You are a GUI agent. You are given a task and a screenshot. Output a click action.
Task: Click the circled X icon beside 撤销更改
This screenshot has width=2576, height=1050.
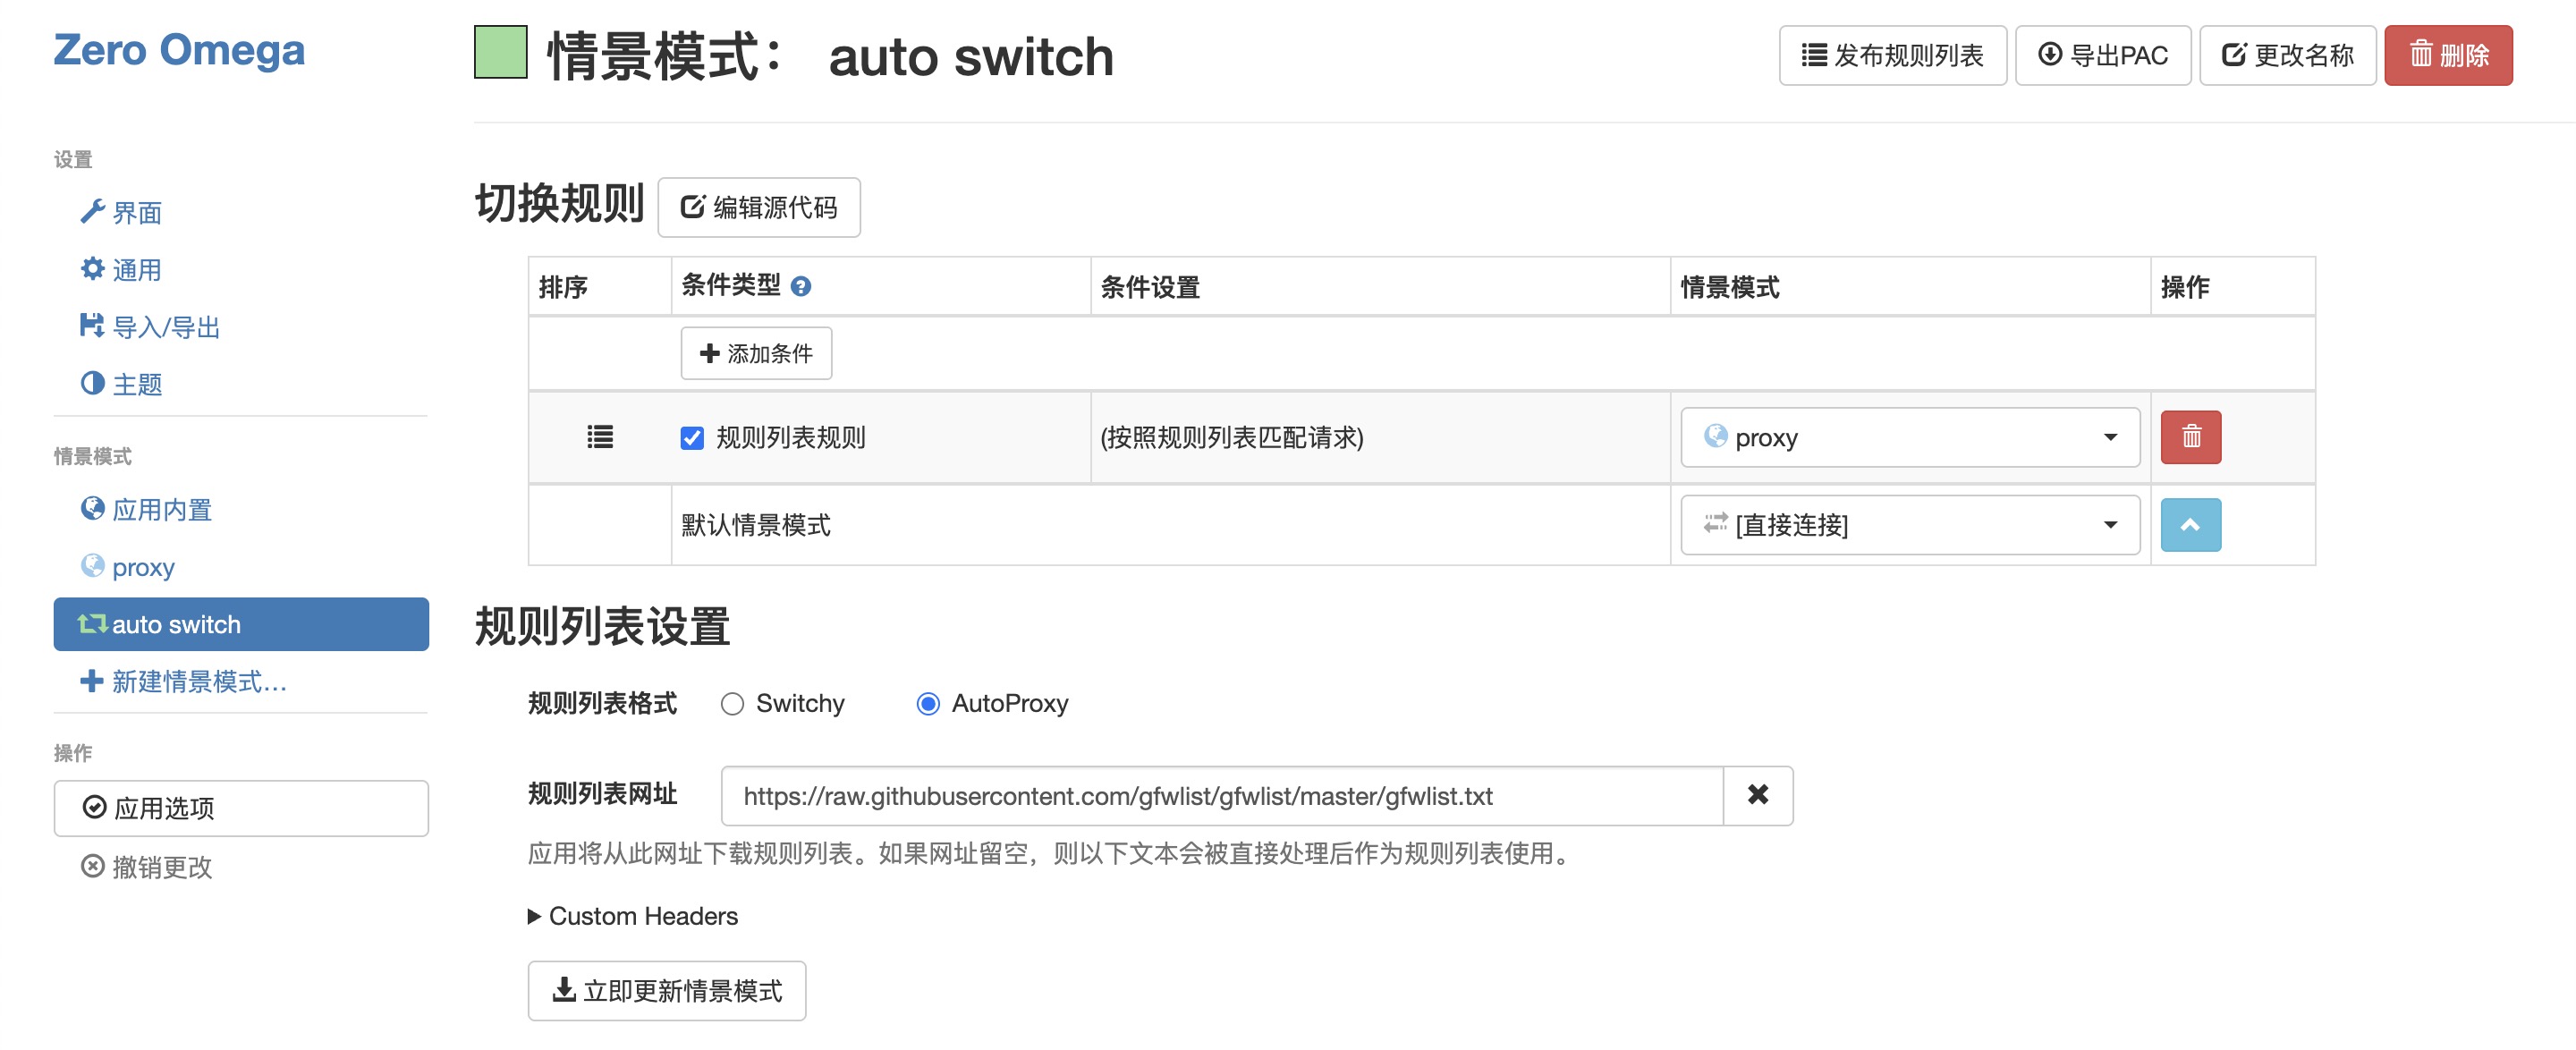tap(92, 866)
